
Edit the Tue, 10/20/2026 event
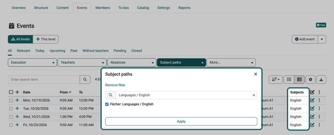coord(312,108)
